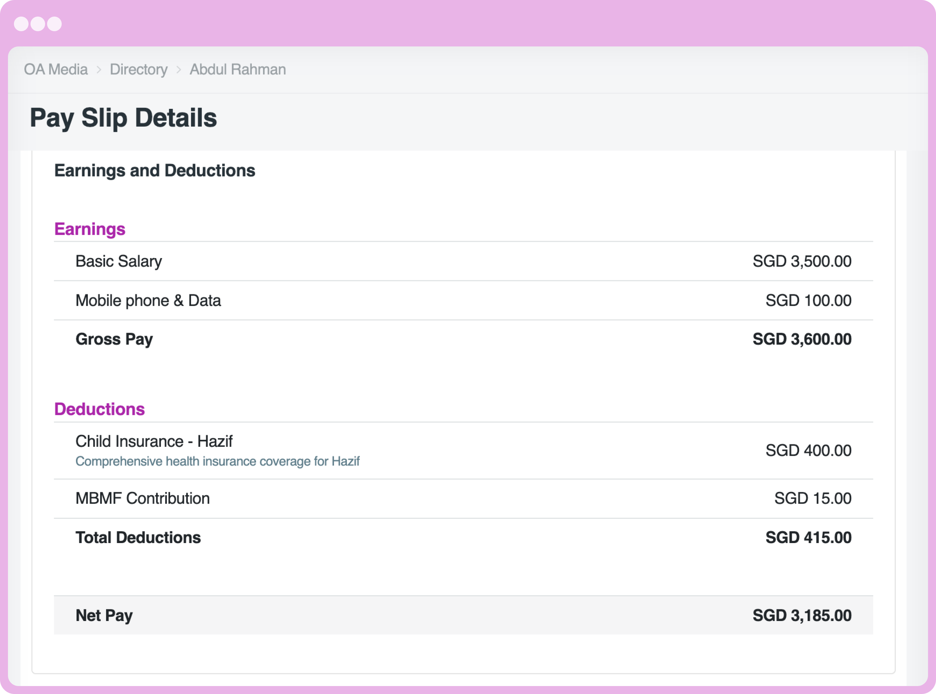Navigate to the Directory breadcrumb link
936x694 pixels.
pos(138,69)
